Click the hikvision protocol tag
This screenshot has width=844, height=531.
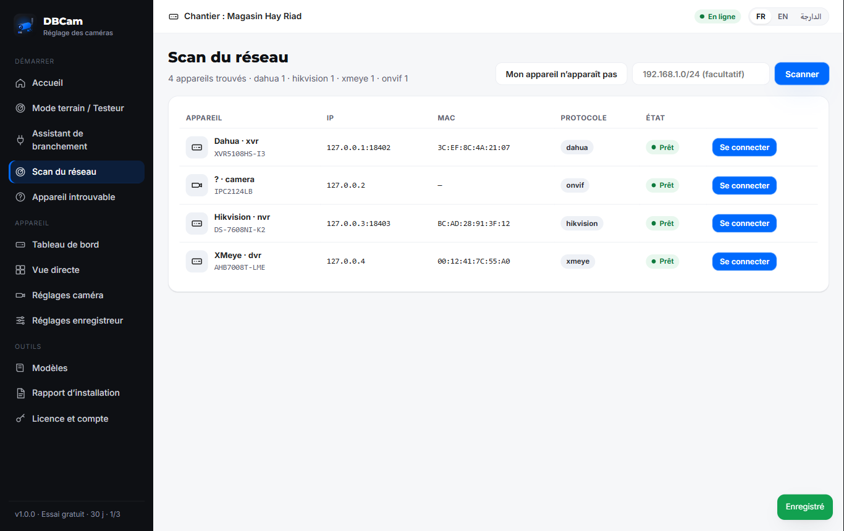[582, 224]
